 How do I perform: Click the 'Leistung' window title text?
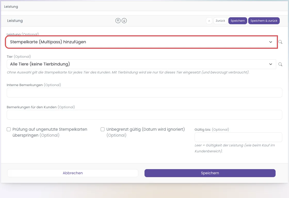point(11,7)
